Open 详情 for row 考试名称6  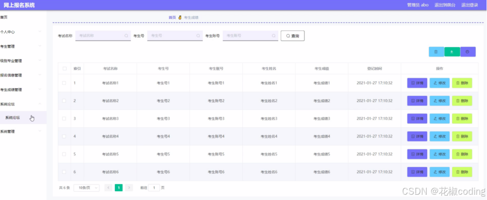click(417, 172)
